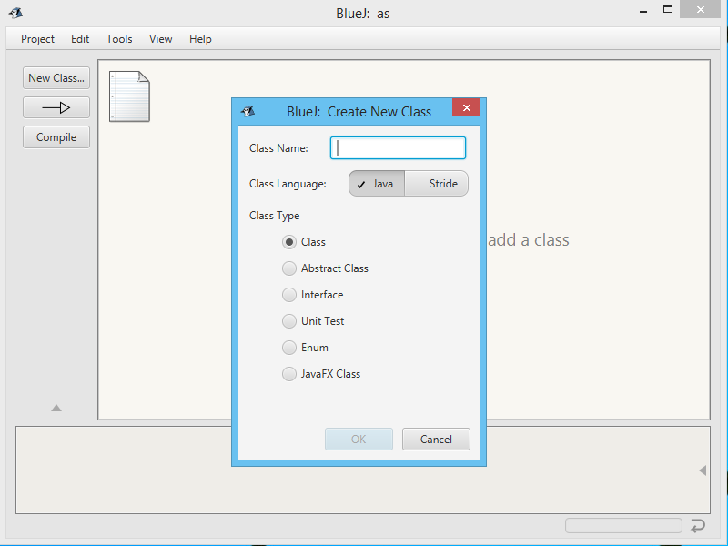This screenshot has height=546, width=728.
Task: Focus the Class Name text field
Action: pos(399,148)
